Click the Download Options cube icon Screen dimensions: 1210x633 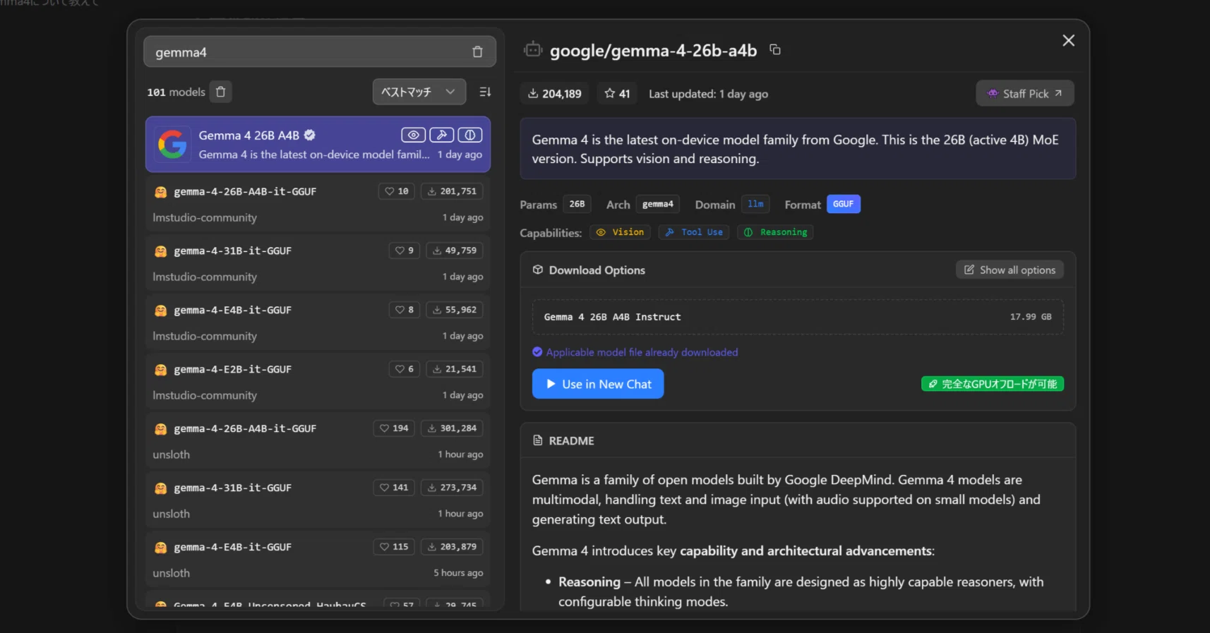click(x=538, y=270)
